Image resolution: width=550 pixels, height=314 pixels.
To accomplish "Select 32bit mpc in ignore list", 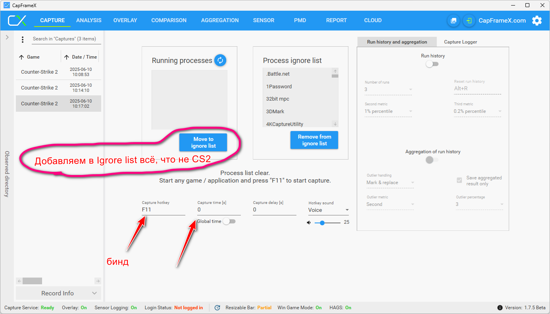I will 297,99.
